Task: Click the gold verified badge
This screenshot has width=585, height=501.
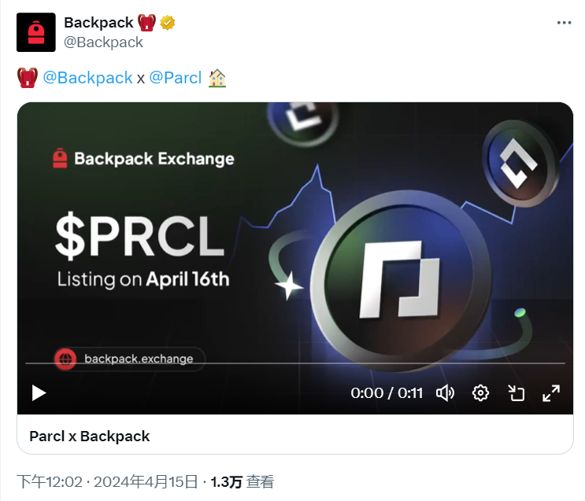Action: click(x=168, y=23)
